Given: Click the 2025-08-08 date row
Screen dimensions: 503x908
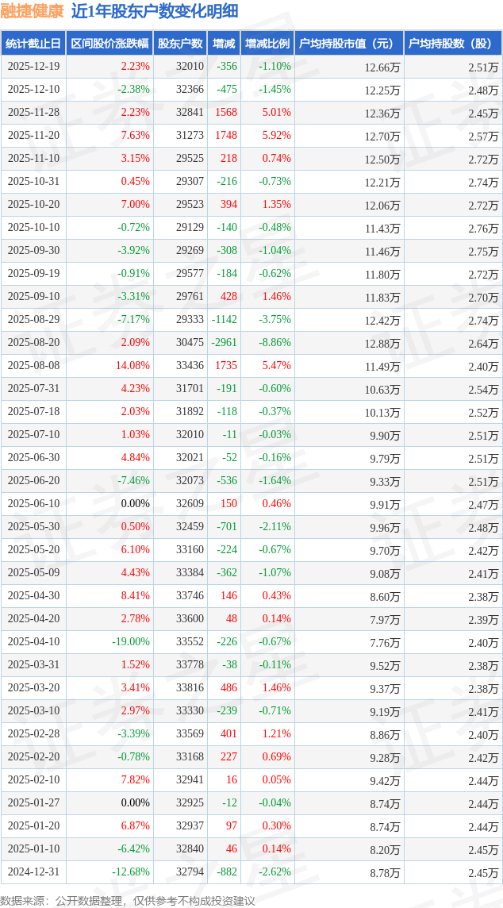Looking at the screenshot, I should (33, 366).
